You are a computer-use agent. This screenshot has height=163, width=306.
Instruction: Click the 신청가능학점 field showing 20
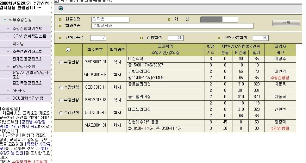point(260,38)
